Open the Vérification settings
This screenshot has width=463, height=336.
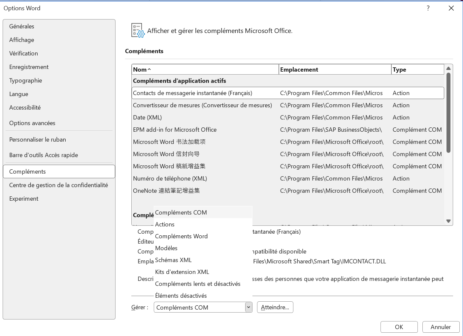click(x=59, y=53)
